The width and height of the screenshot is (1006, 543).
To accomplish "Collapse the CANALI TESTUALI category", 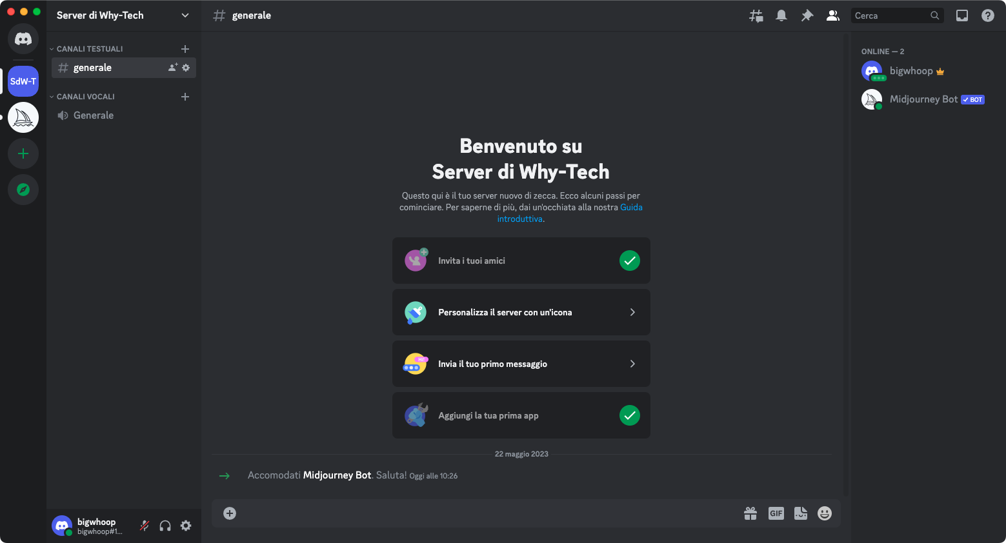I will (86, 49).
